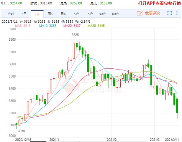Click the 我要评论 link

[152, 13]
